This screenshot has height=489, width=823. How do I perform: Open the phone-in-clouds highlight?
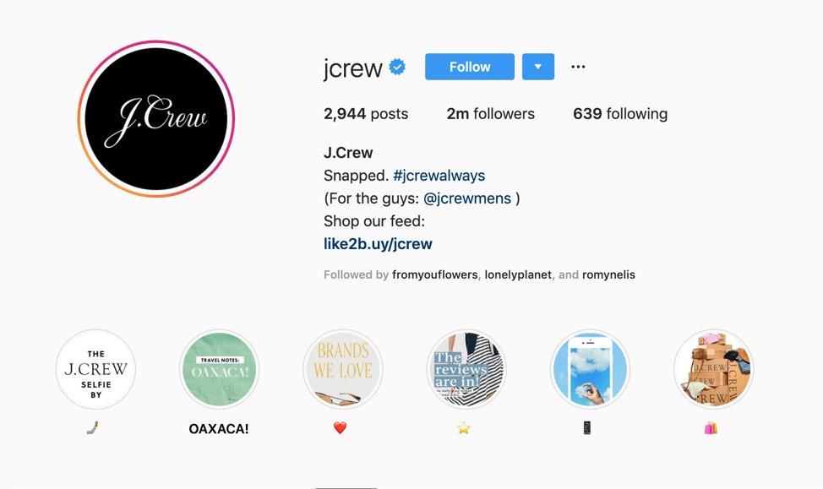pyautogui.click(x=590, y=369)
